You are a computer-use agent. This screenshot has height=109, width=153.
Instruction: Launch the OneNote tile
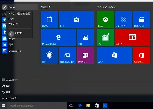(x=85, y=55)
